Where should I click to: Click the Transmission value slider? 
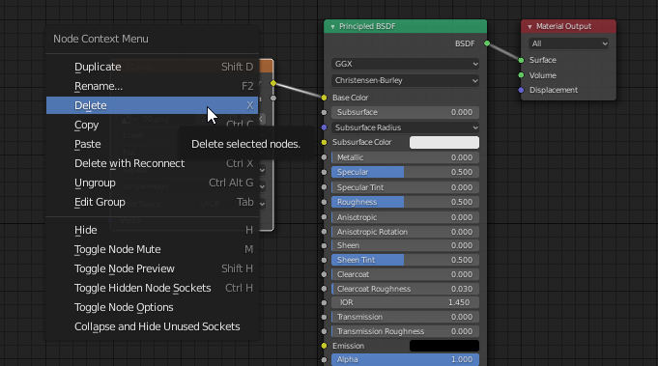pyautogui.click(x=406, y=317)
